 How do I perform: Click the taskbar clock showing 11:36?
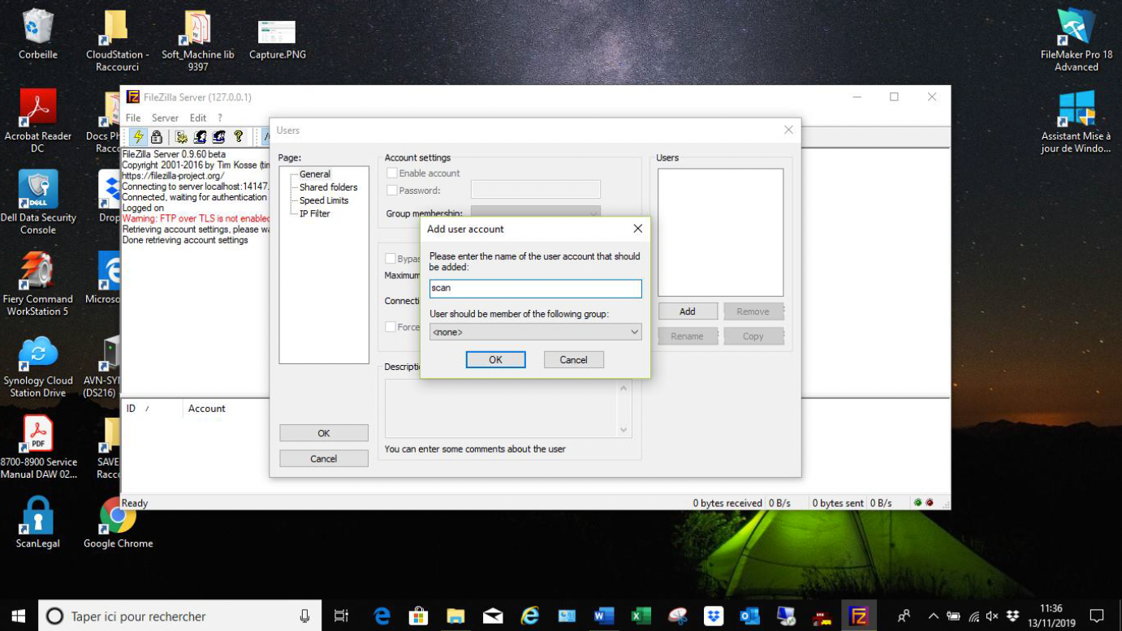[1051, 616]
